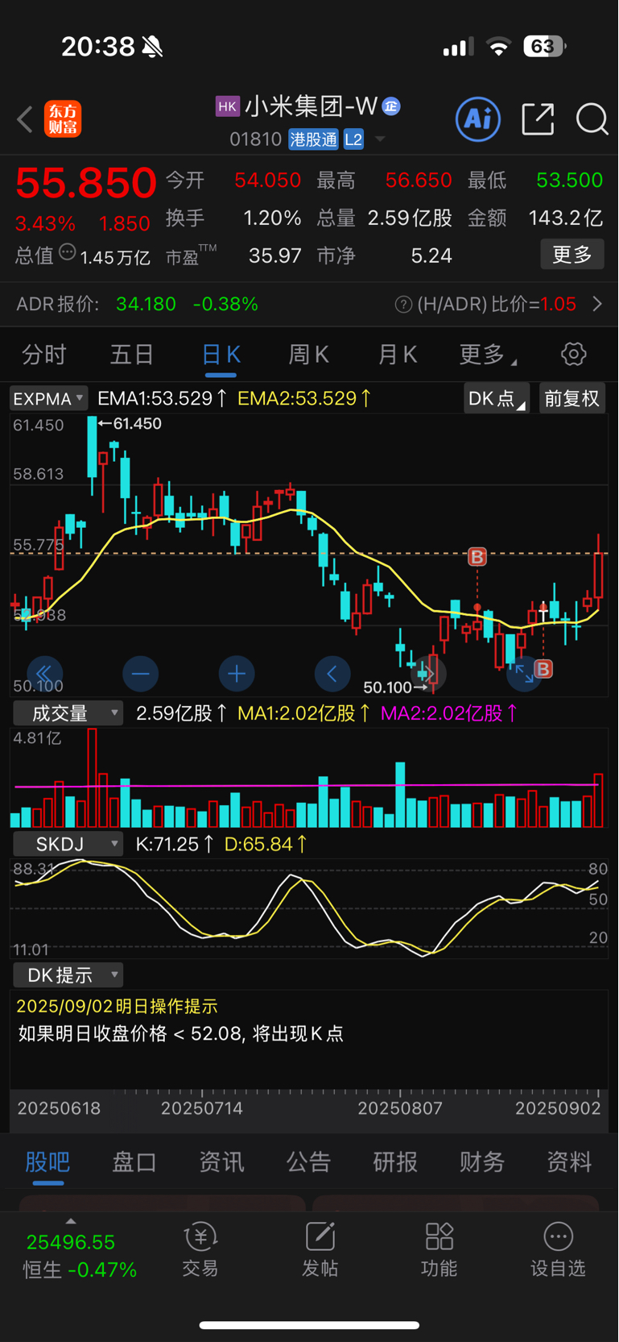Viewport: 619px width, 1342px height.
Task: Tap the EMA1:53.529 value
Action: 162,398
